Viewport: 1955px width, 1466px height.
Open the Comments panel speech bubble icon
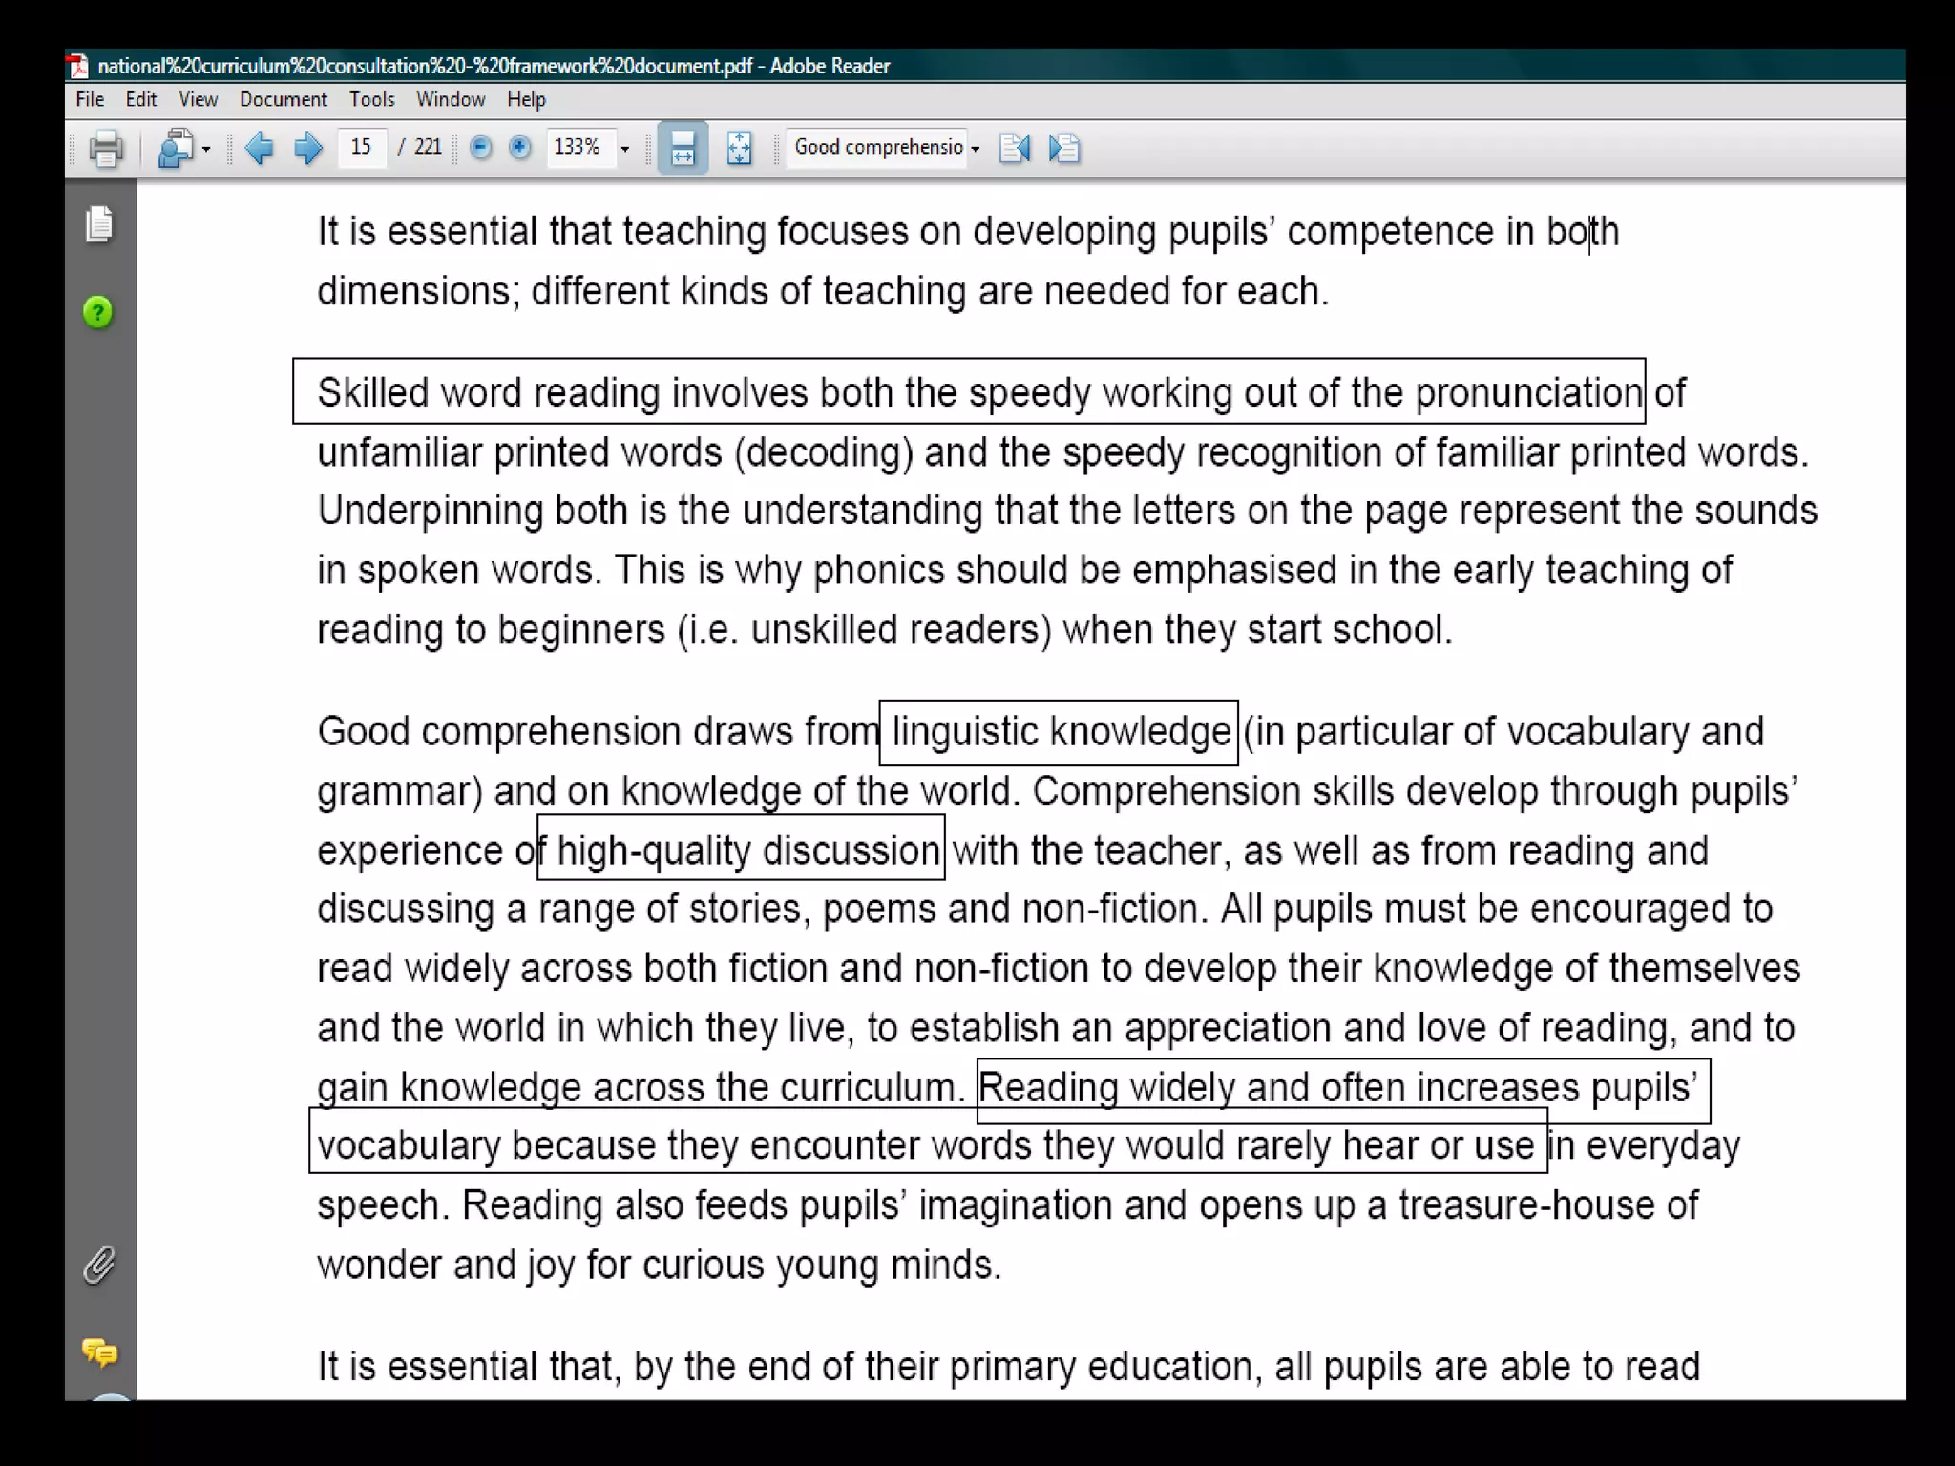coord(99,1351)
